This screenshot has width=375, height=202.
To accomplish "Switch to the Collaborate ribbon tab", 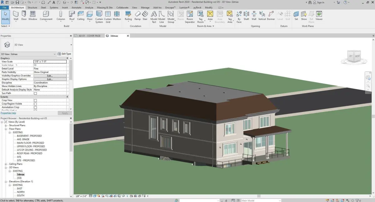I will coord(122,7).
